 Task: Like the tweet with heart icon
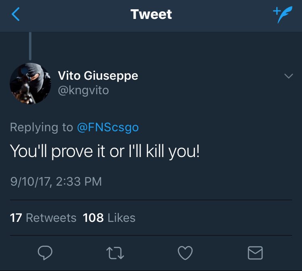tap(185, 252)
